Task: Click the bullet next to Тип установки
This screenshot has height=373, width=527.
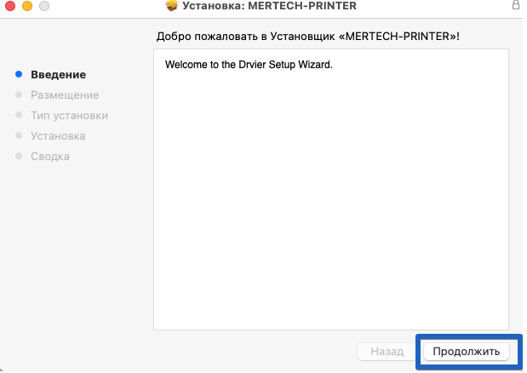Action: pyautogui.click(x=19, y=116)
